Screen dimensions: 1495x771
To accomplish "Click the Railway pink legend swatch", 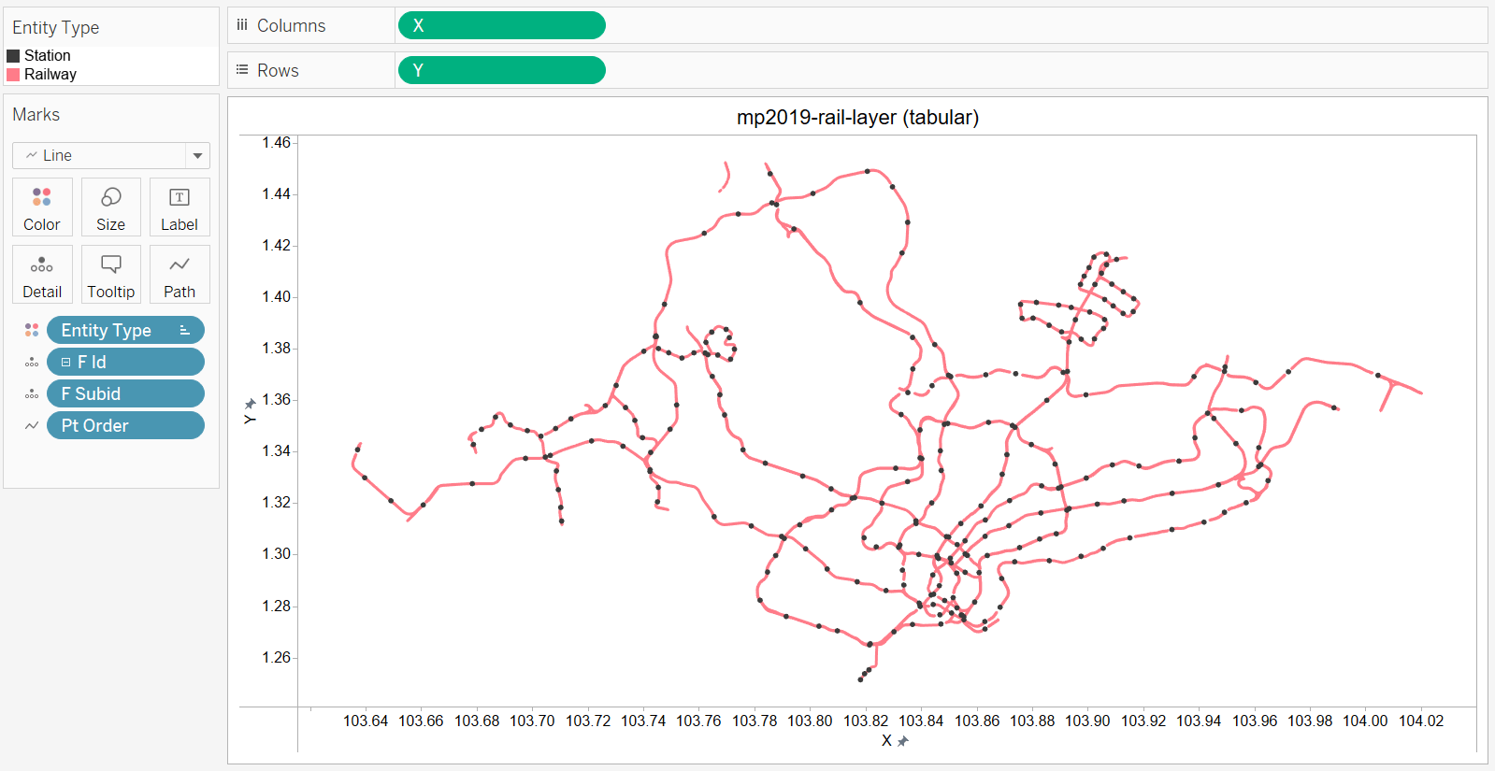I will (x=13, y=75).
